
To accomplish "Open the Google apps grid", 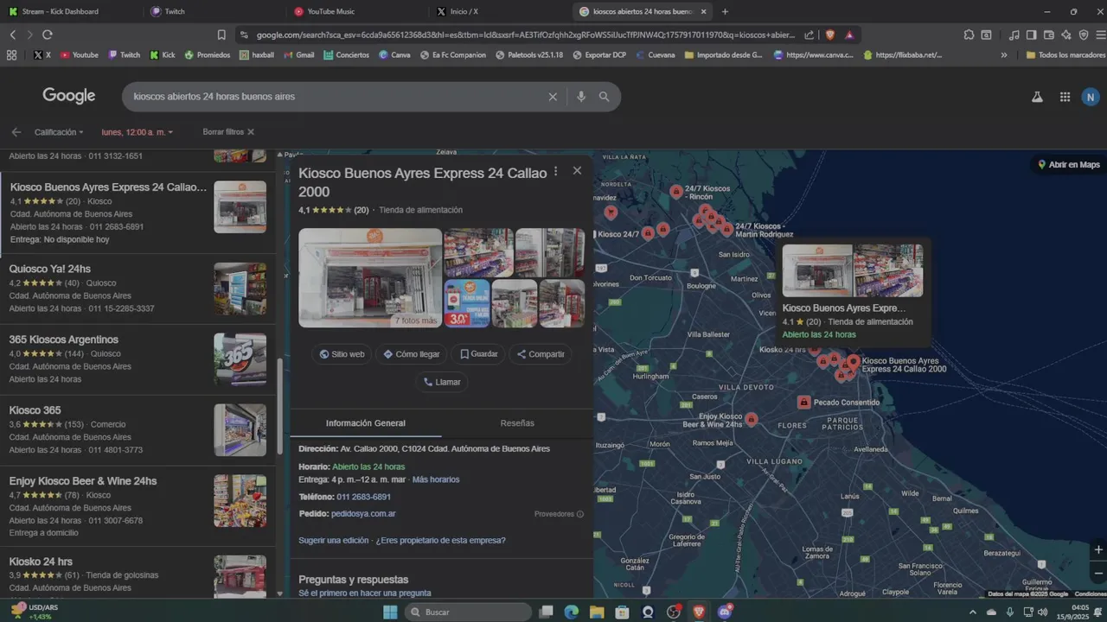I will pos(1065,97).
